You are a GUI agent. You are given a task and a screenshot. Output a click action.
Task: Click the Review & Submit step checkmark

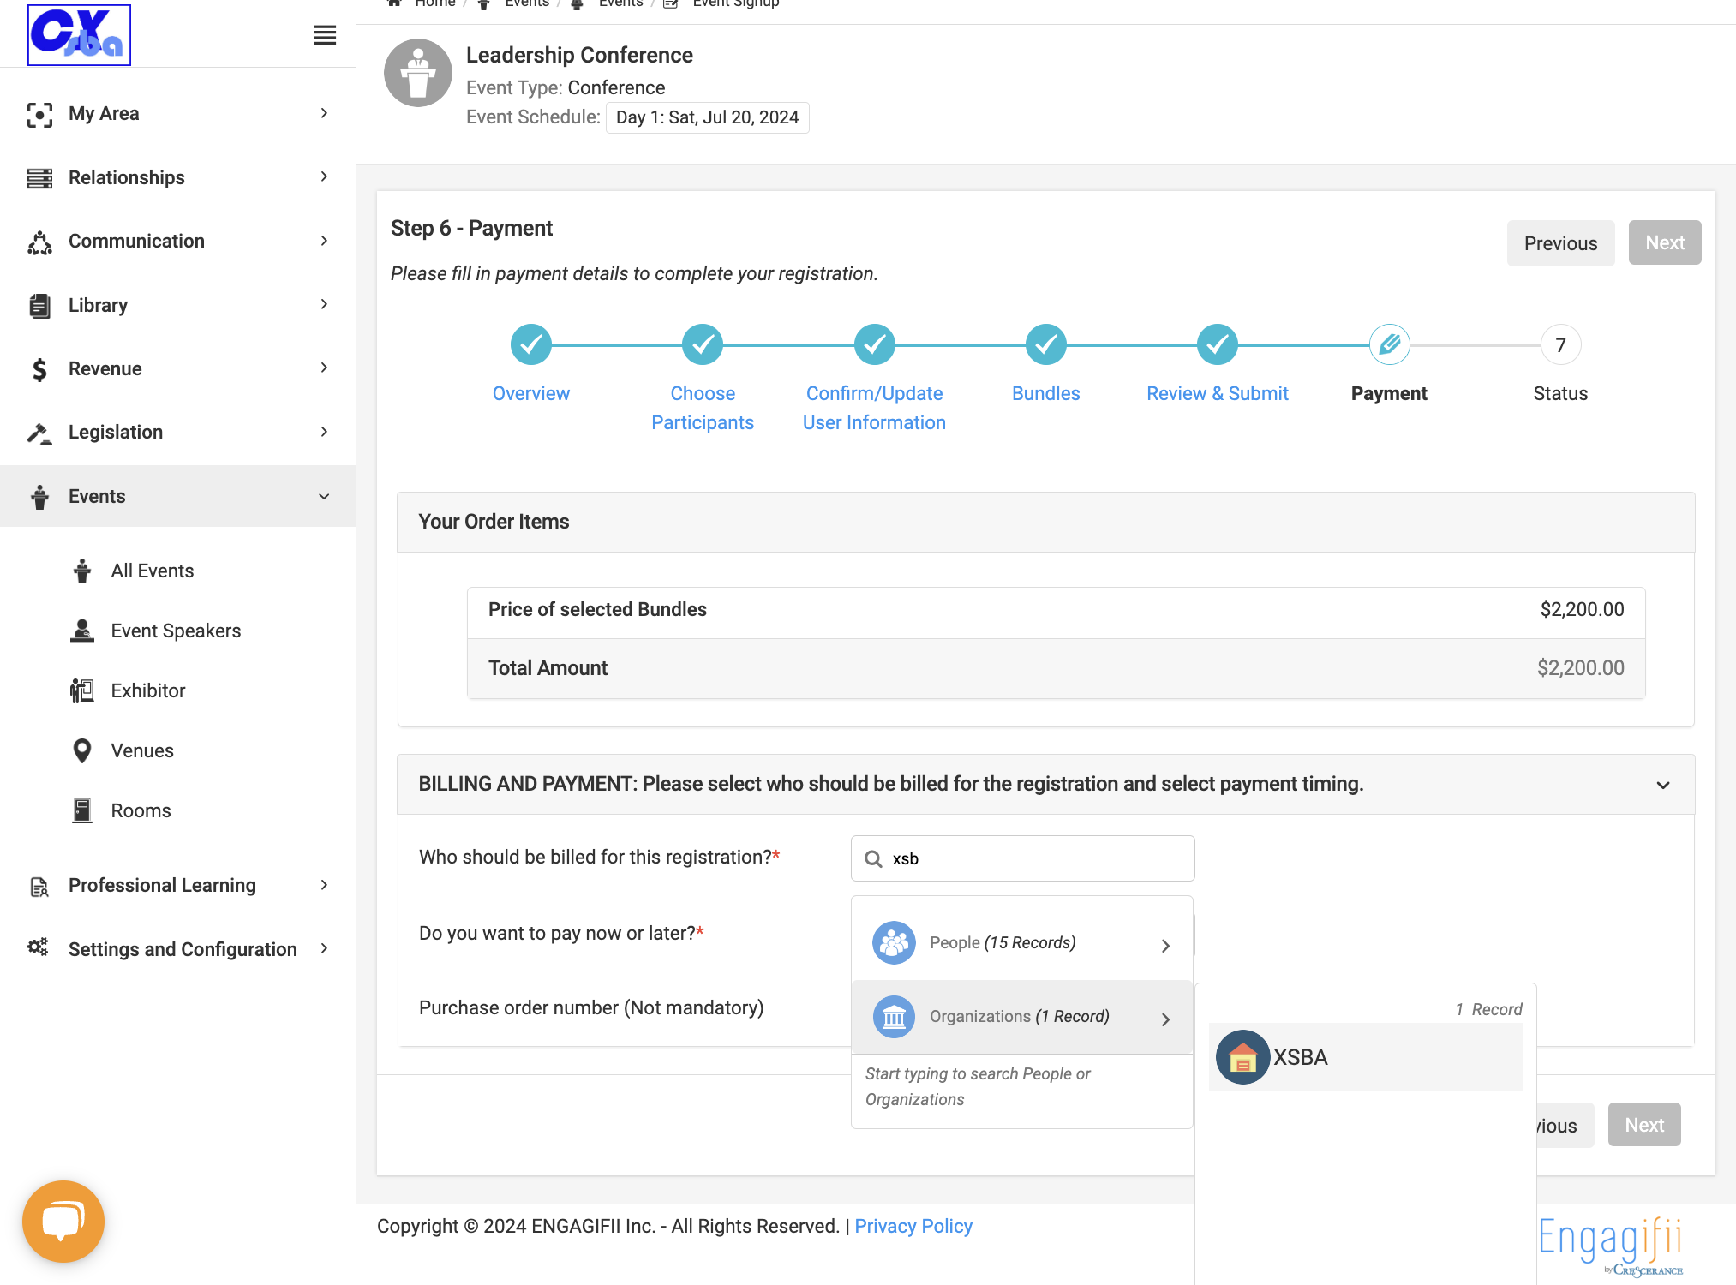click(1218, 344)
